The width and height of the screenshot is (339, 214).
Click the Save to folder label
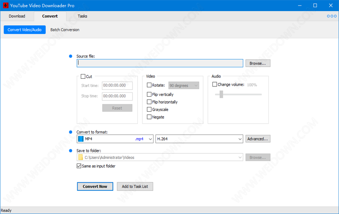coord(89,151)
